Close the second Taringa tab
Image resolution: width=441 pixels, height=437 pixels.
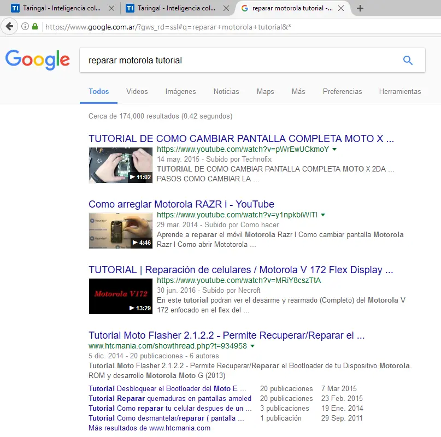[226, 8]
